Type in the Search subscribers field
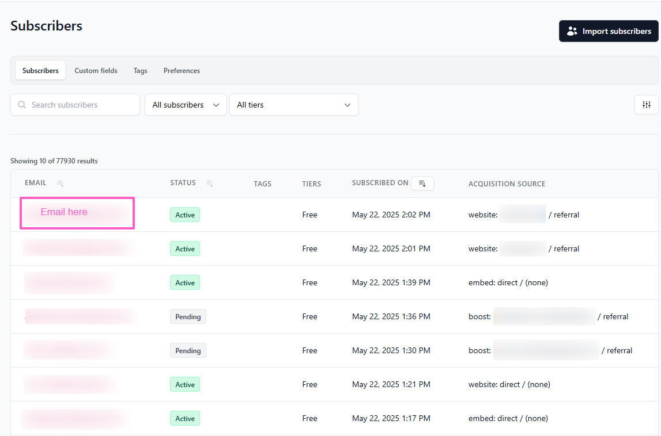 click(x=81, y=105)
